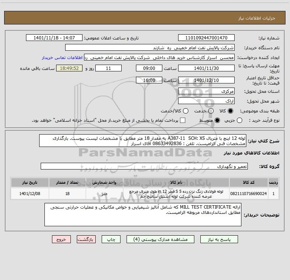Viewport: 290px width, 280px height.
Task: Choose the متوسط purchase type radio
Action: click(217, 120)
